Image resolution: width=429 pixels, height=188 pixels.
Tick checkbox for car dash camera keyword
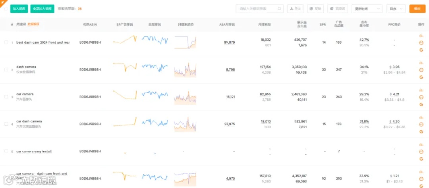coord(6,124)
